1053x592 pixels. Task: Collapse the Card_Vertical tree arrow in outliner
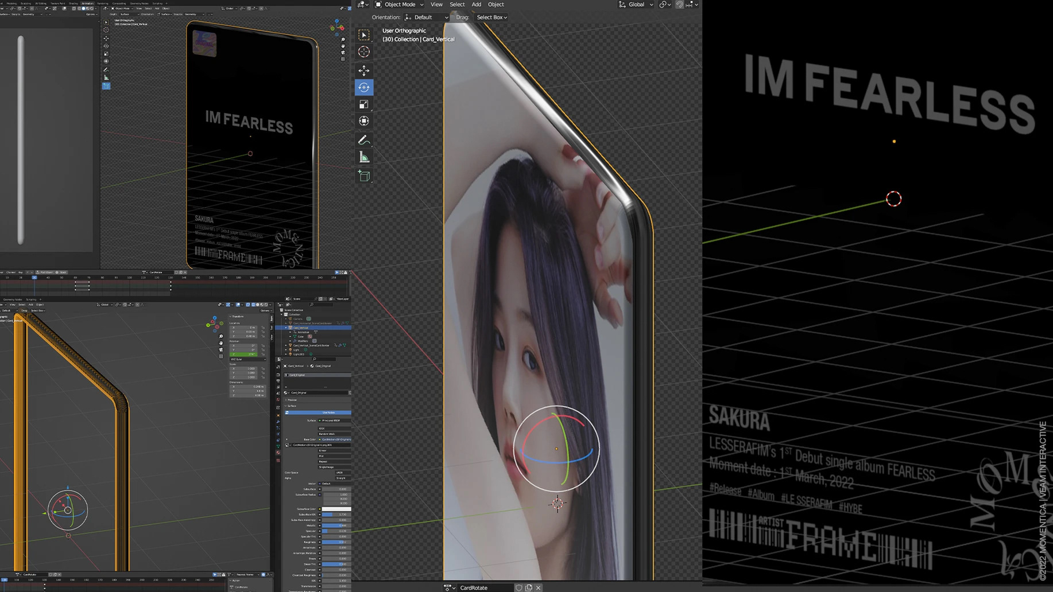[x=286, y=328]
